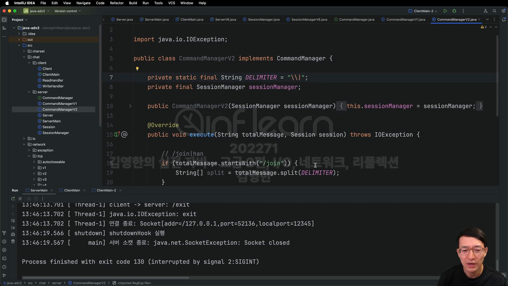
Task: Open Project view mode dropdown
Action: [20, 20]
